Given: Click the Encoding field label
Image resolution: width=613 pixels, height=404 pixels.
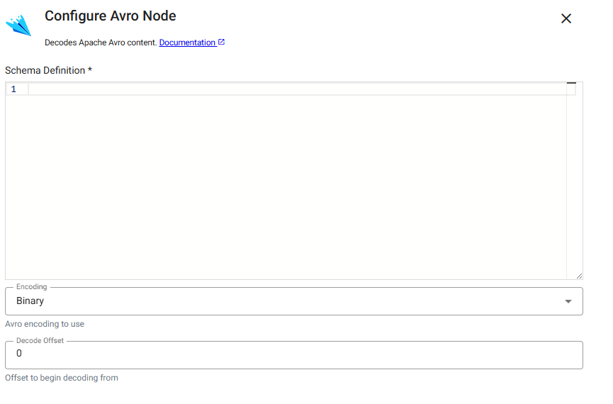Looking at the screenshot, I should [x=31, y=287].
